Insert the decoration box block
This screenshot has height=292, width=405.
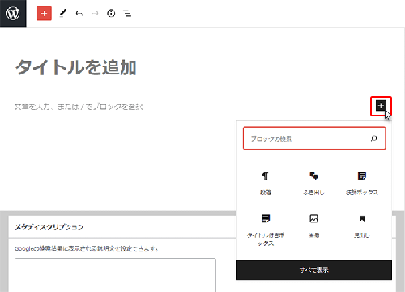[x=362, y=184]
